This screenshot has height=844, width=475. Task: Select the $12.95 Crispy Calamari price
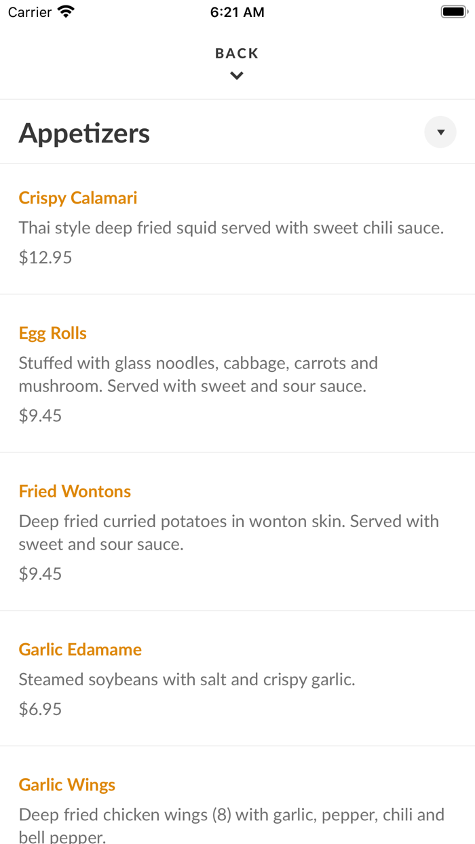(45, 258)
